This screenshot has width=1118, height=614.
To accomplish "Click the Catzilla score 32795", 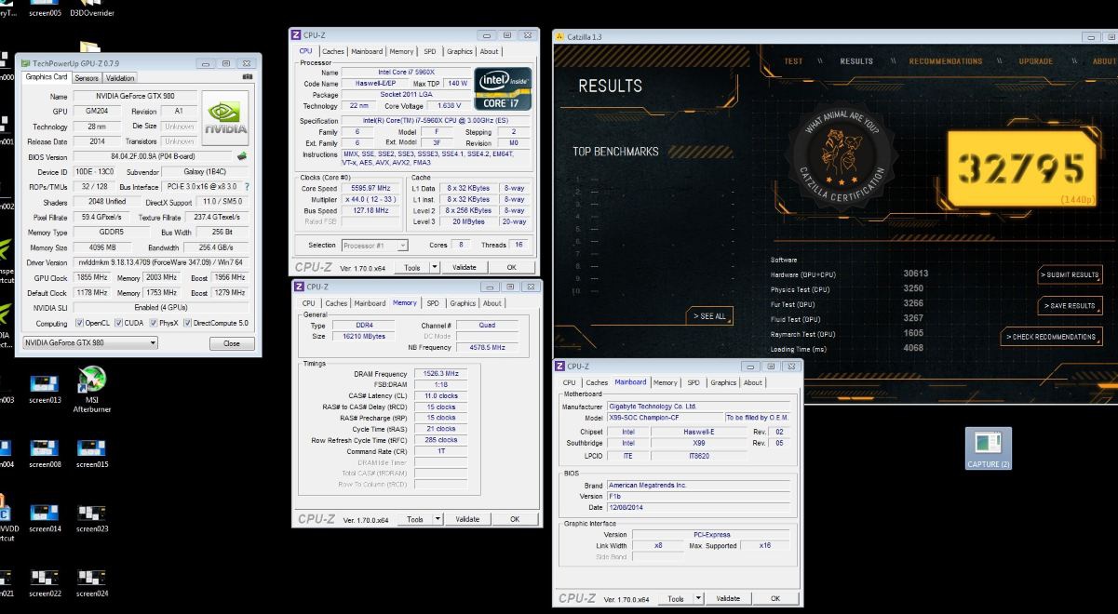I will (1021, 168).
